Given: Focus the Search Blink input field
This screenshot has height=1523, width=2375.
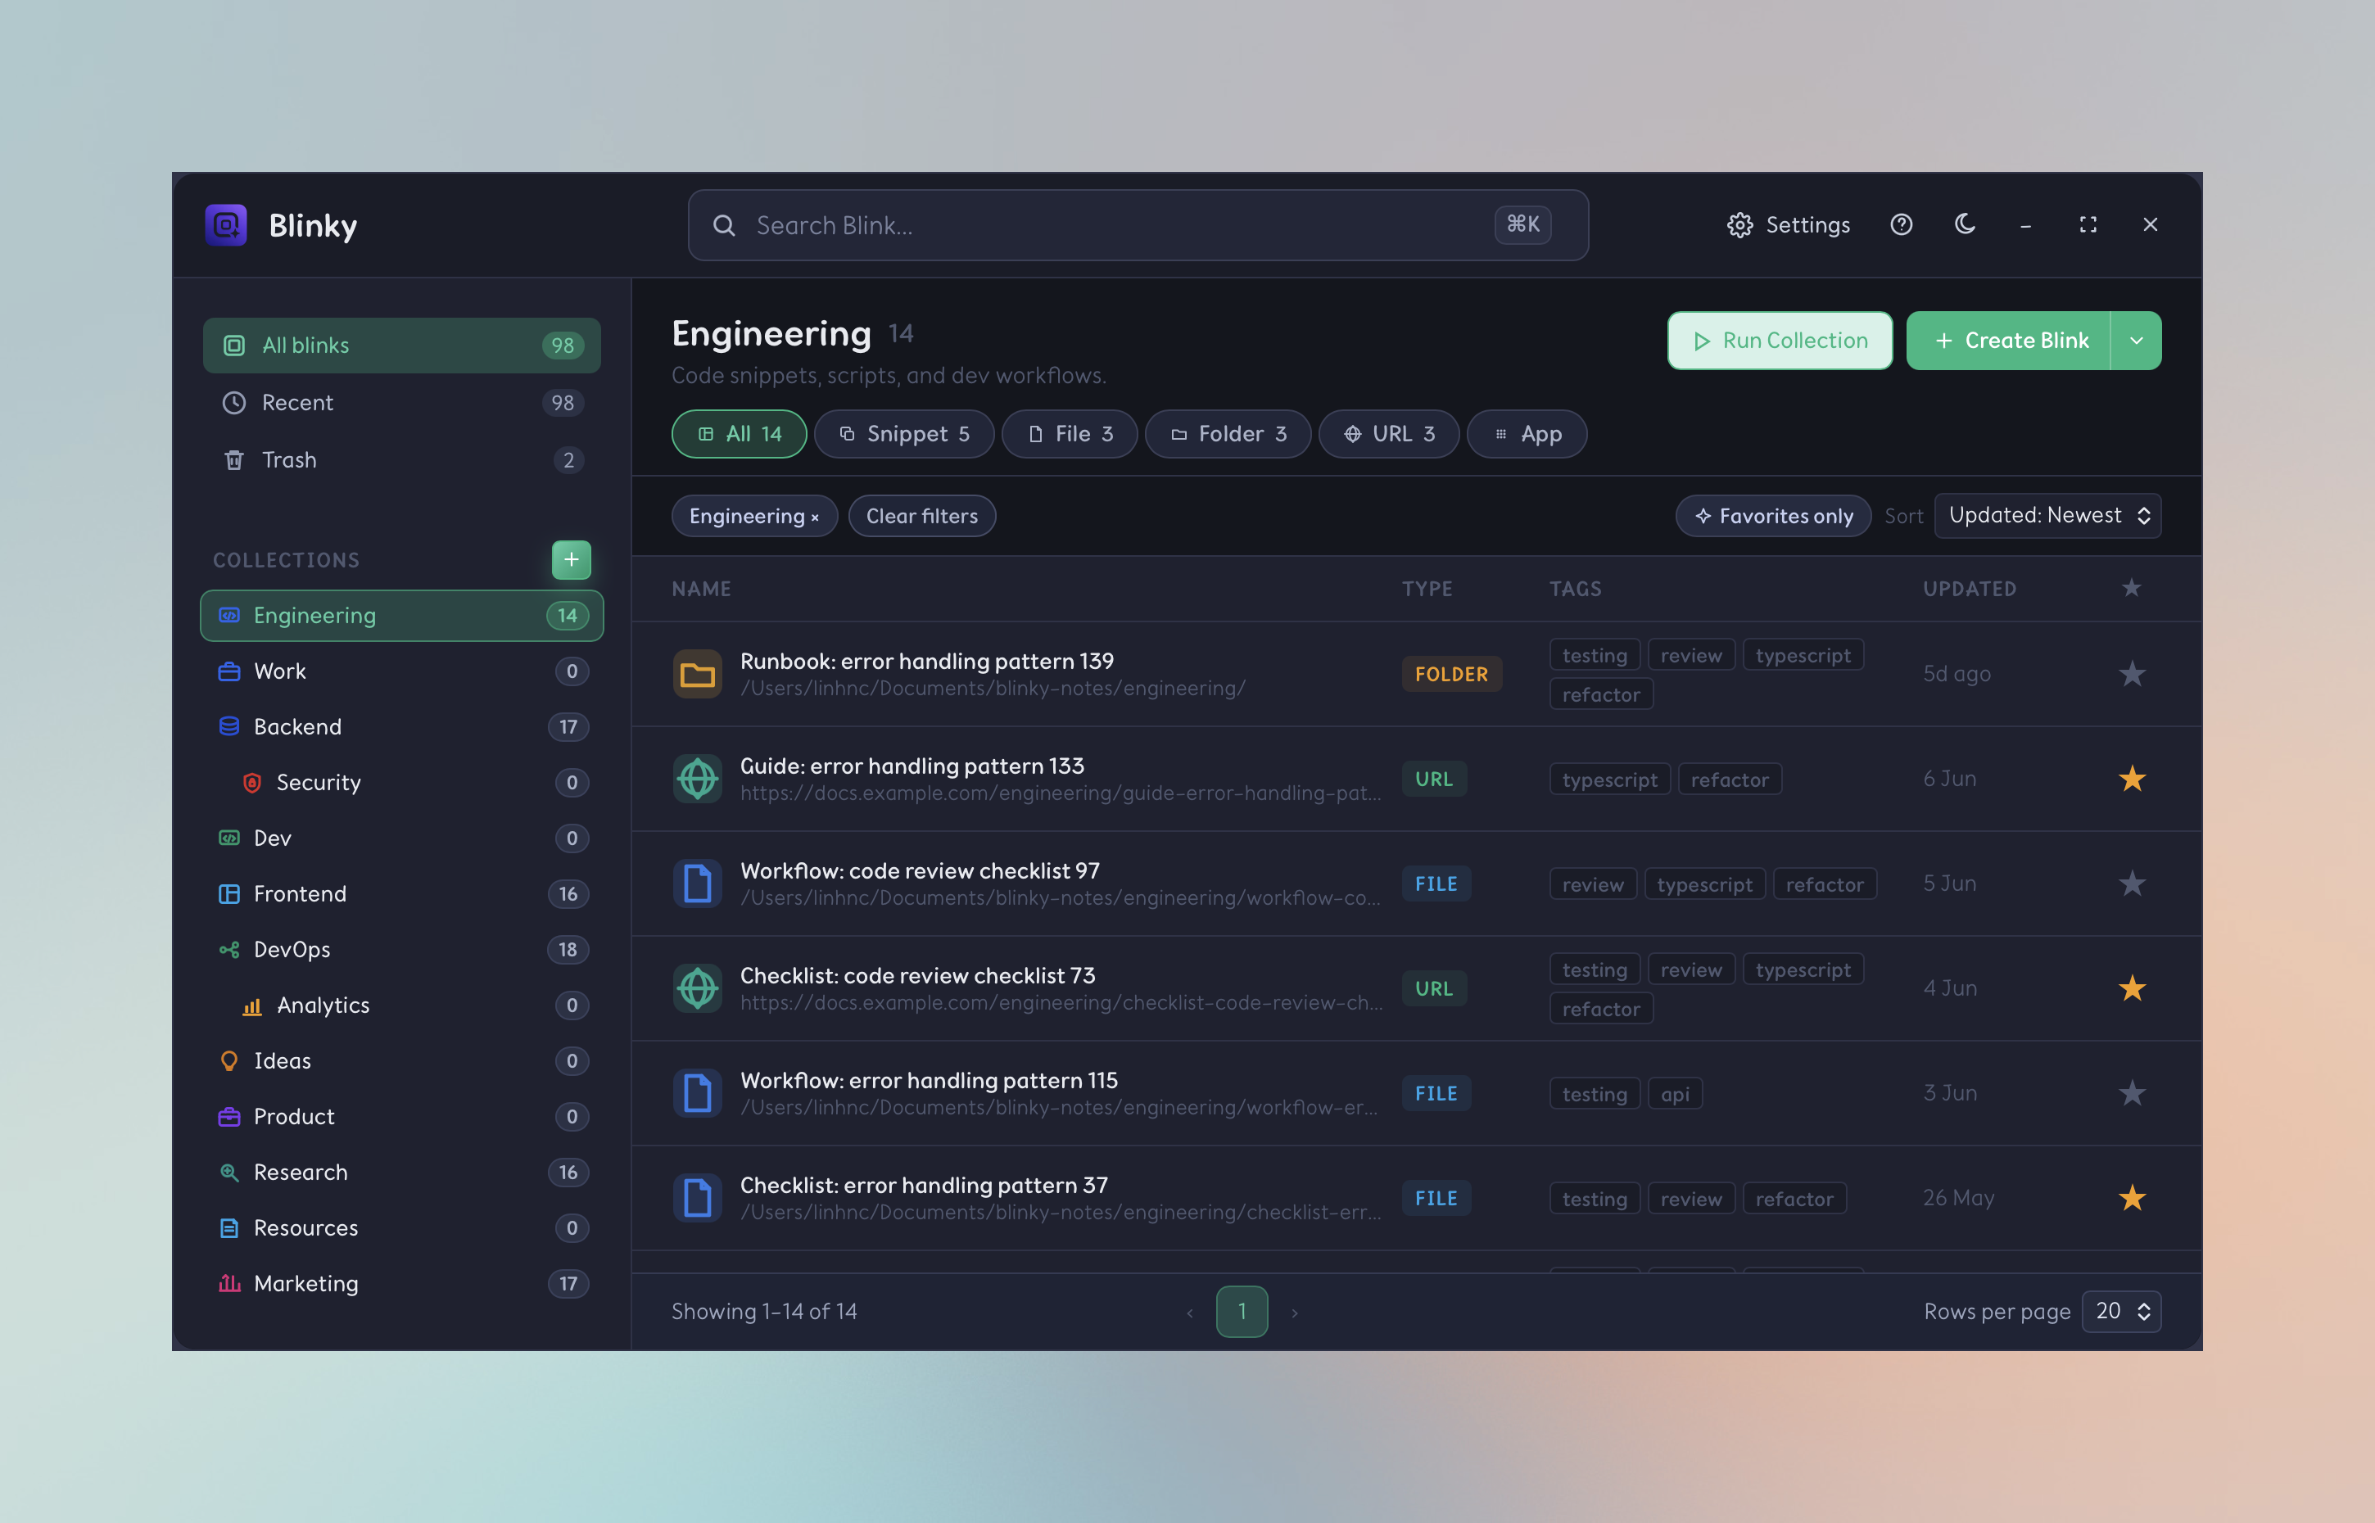Looking at the screenshot, I should 1138,225.
